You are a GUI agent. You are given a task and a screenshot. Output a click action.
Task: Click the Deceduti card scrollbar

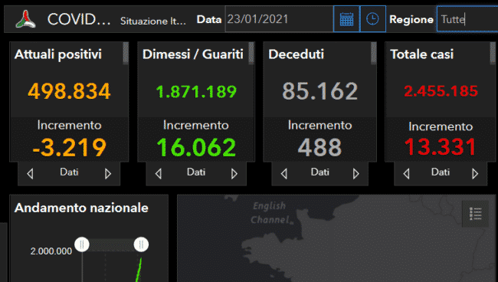click(x=374, y=54)
